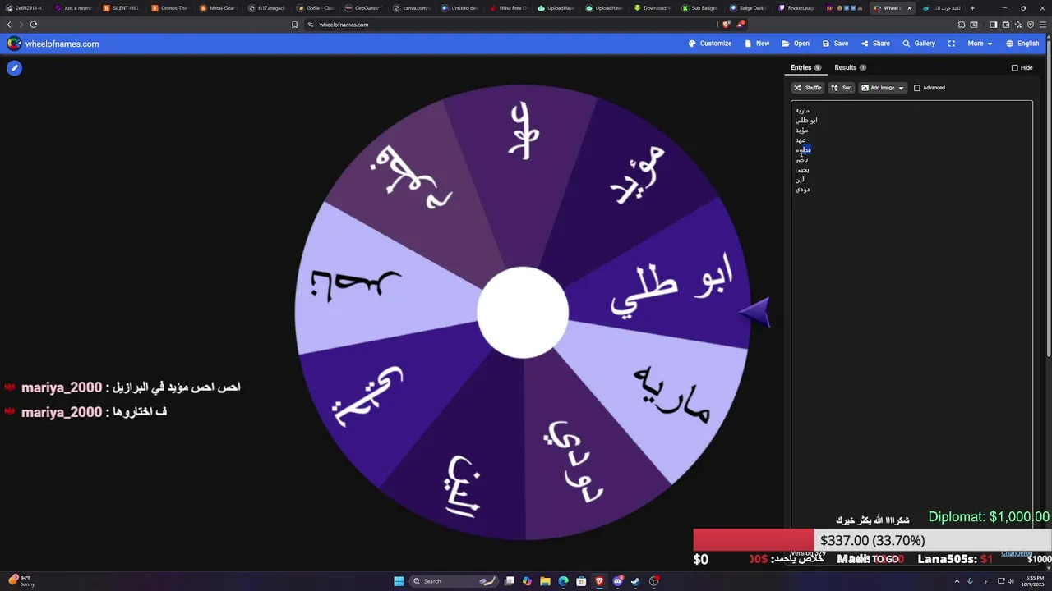Sort the entries list
Image resolution: width=1052 pixels, height=591 pixels.
coord(841,88)
